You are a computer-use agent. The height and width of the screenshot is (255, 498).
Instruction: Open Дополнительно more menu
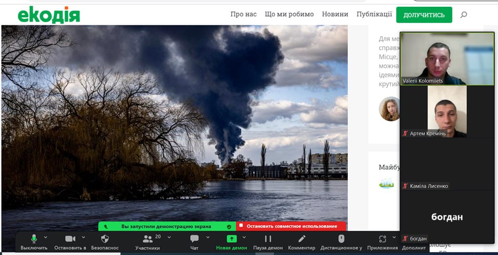(414, 248)
